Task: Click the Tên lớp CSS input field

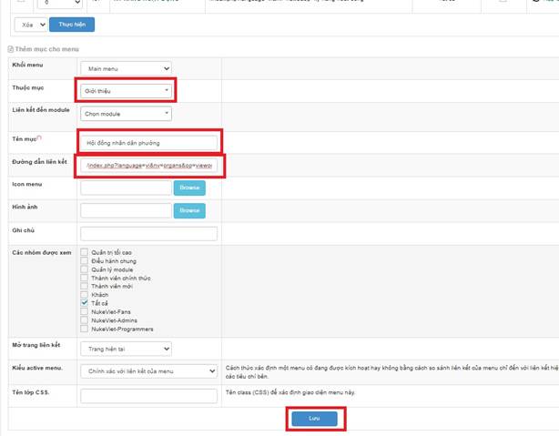Action: pyautogui.click(x=149, y=395)
